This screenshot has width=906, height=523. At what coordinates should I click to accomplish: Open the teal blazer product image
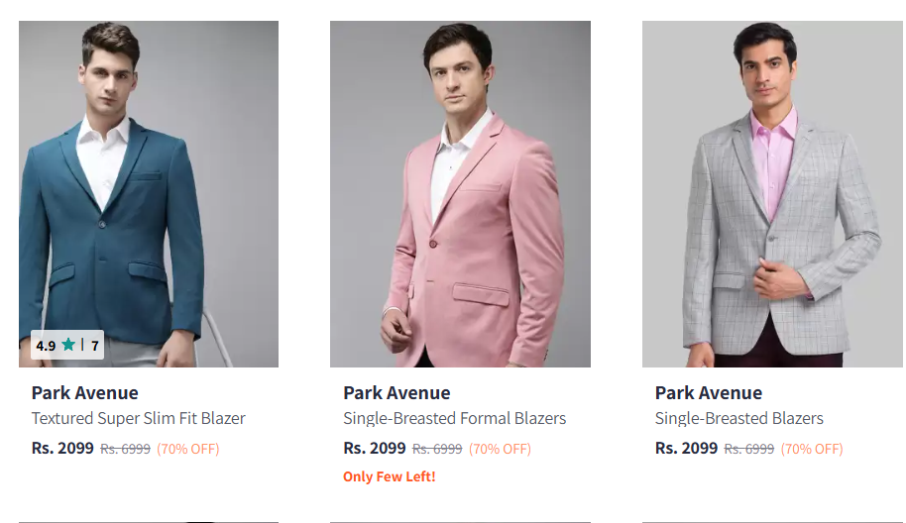point(149,194)
